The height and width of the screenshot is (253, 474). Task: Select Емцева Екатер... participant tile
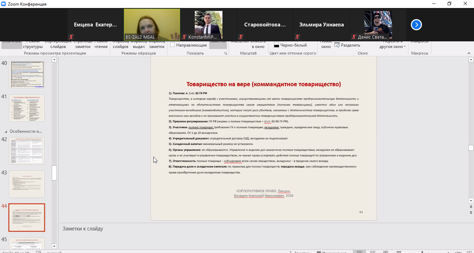coord(95,25)
